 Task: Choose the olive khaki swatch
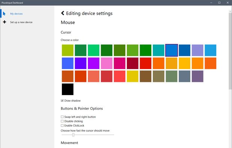[x=158, y=76]
